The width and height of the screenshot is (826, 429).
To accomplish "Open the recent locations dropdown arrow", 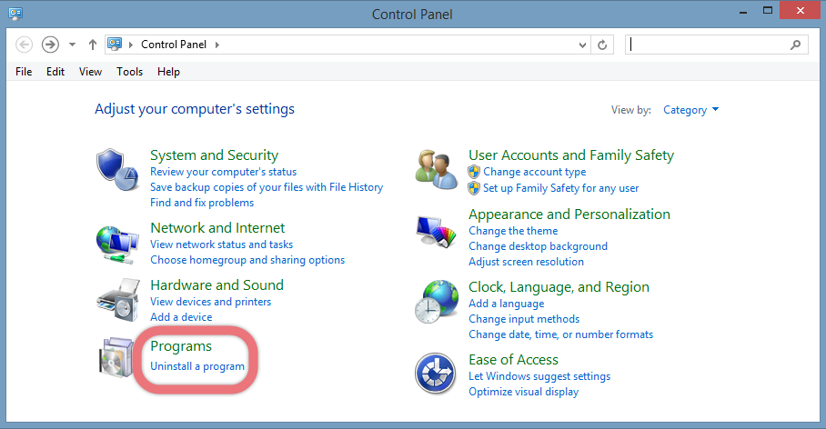I will pos(72,45).
